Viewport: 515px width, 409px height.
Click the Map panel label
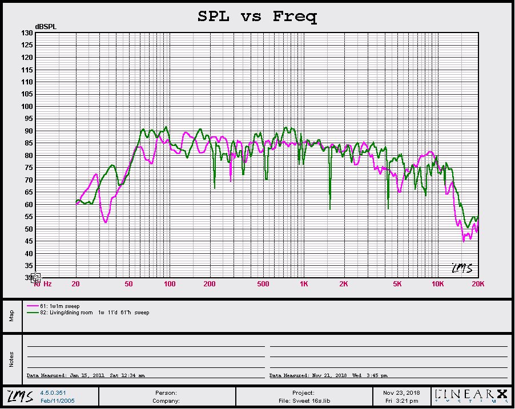click(x=11, y=315)
